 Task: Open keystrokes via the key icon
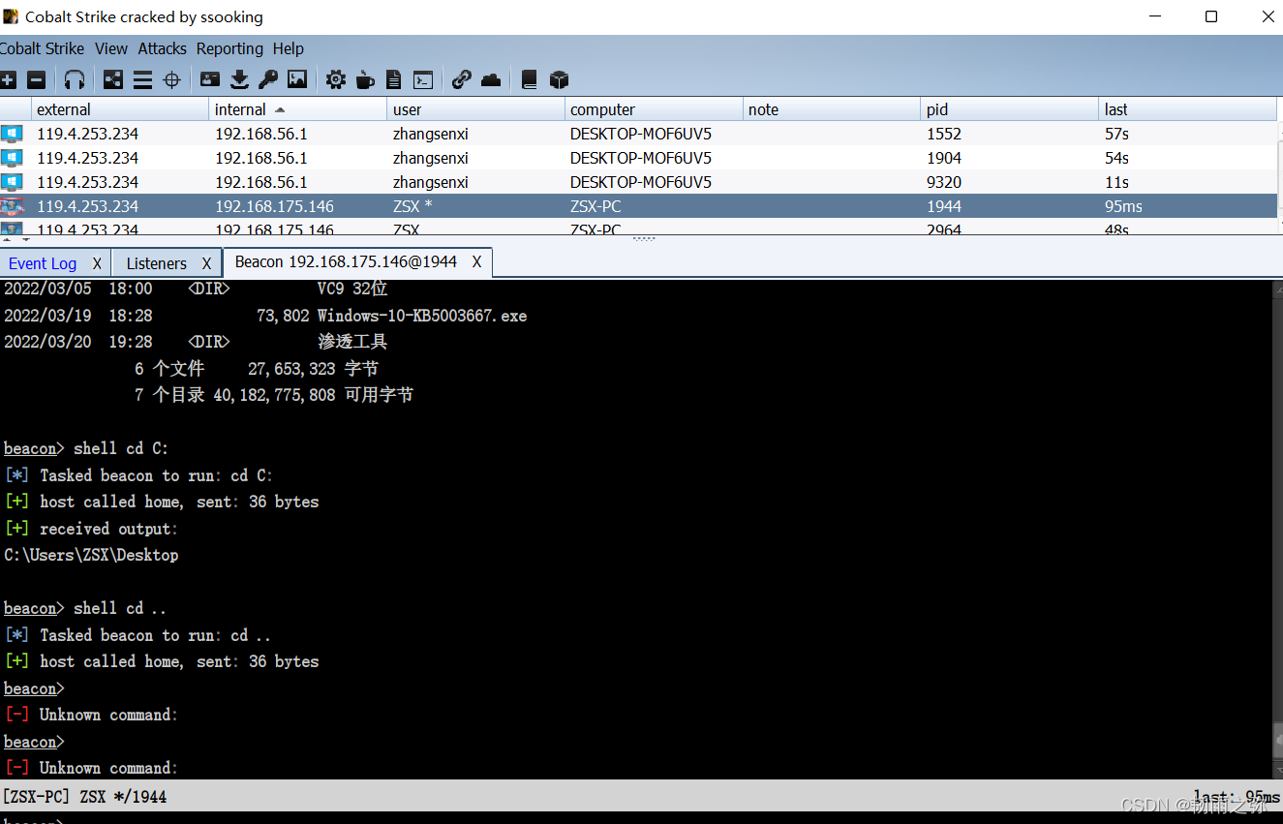tap(268, 79)
